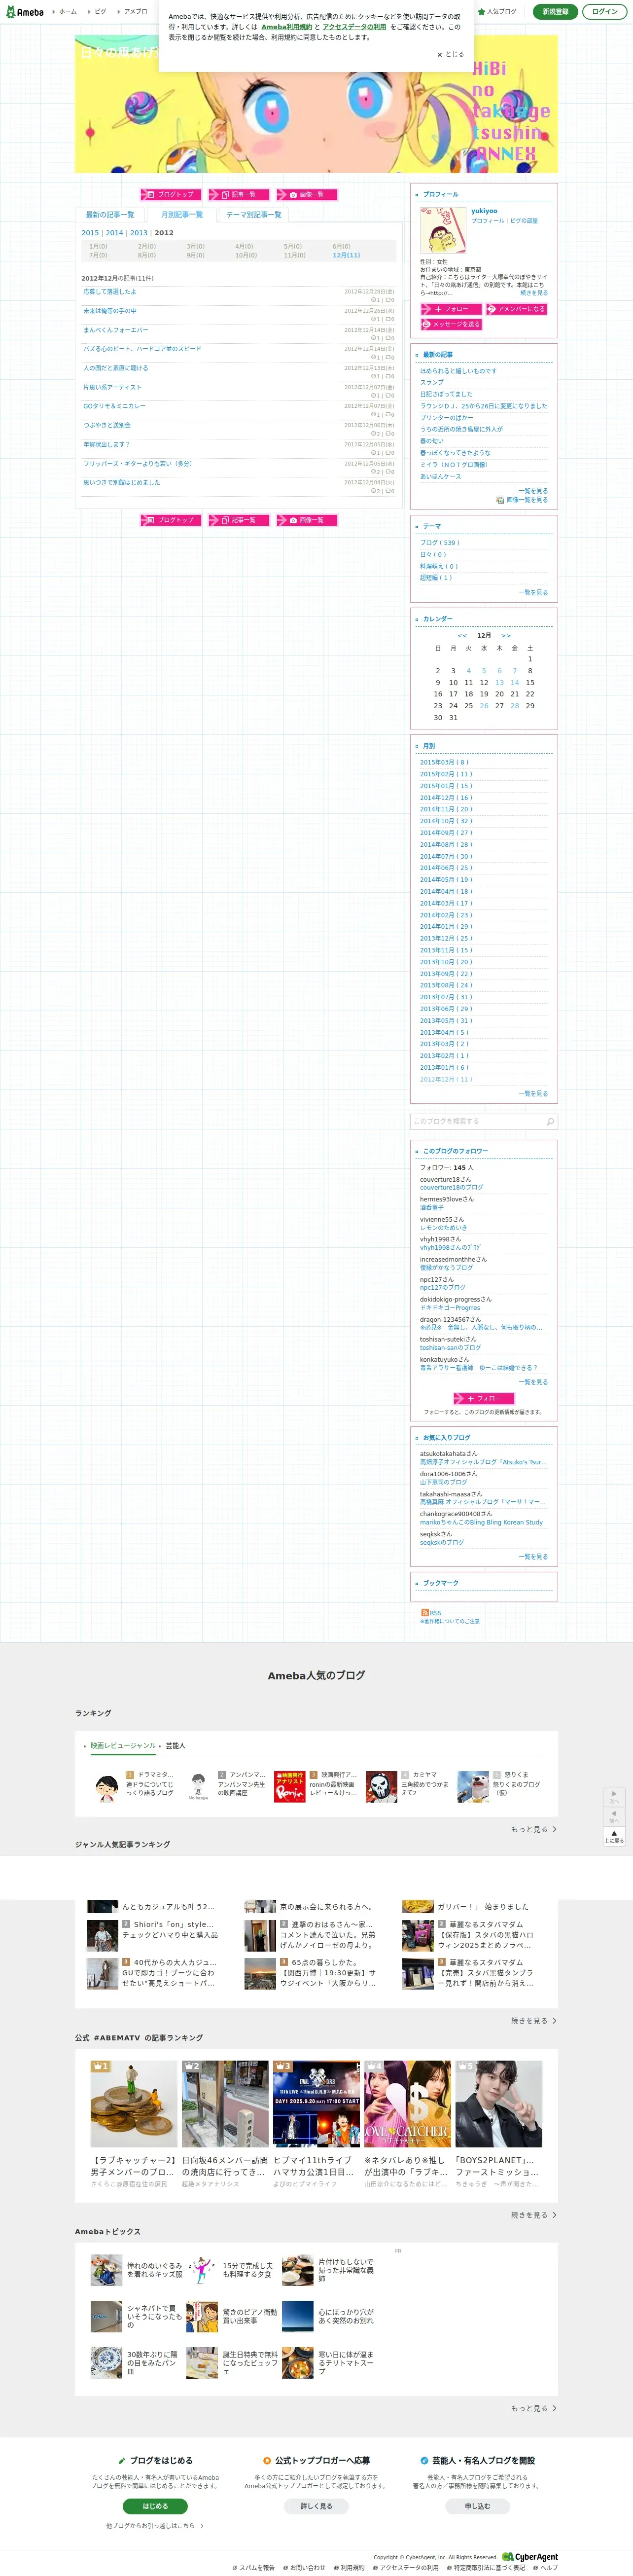The width and height of the screenshot is (633, 2576).
Task: Select the 芸能人 ranking tab
Action: [x=175, y=1746]
